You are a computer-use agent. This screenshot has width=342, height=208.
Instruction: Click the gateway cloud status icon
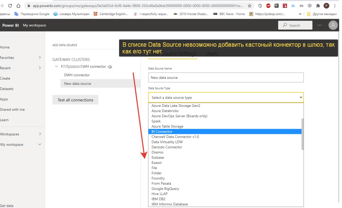110,67
